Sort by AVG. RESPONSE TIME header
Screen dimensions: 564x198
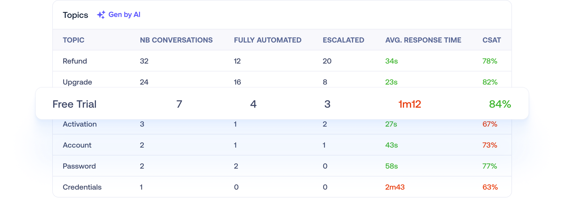423,40
